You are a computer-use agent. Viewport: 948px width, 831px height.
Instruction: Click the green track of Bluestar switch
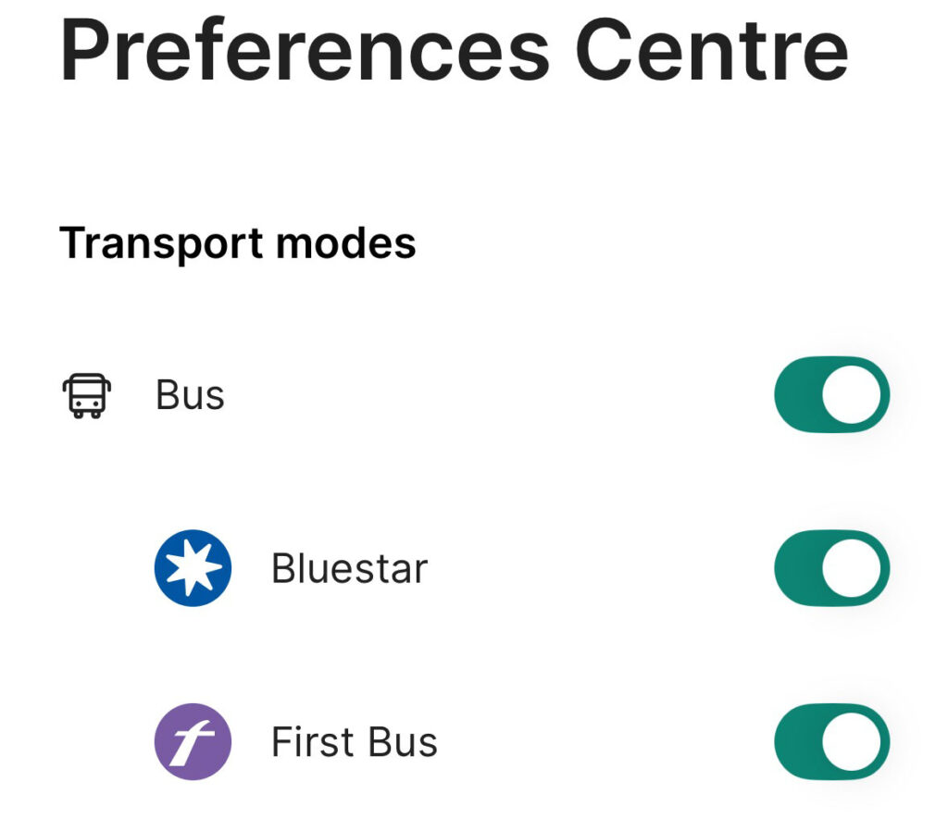tap(798, 568)
